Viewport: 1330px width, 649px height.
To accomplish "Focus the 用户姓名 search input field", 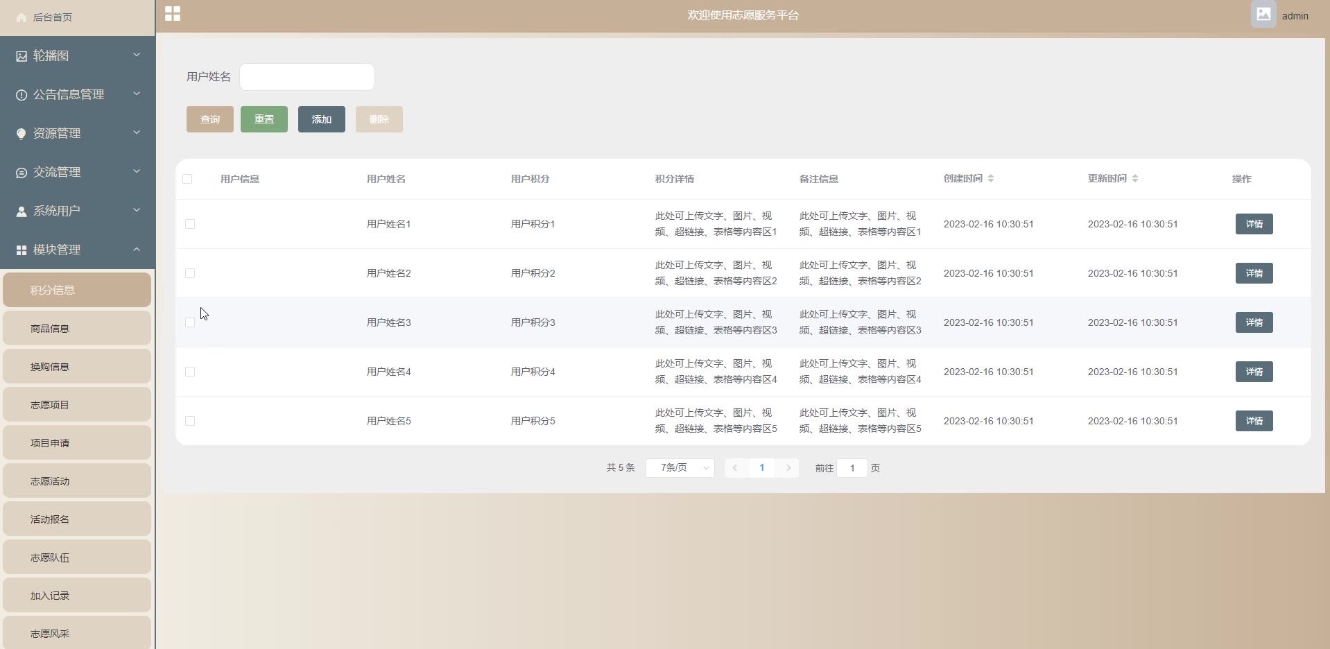I will click(x=307, y=77).
